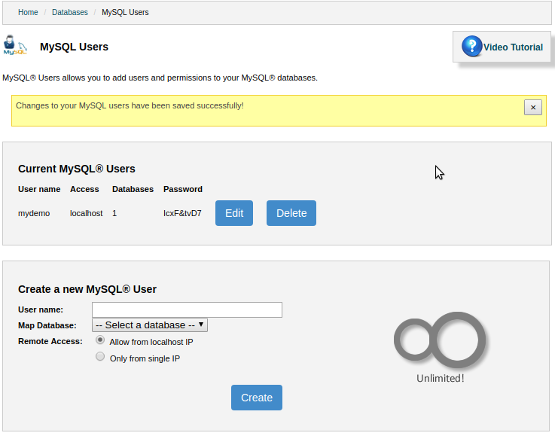Click the localhost access value
Viewport: 555px width, 439px height.
coord(87,214)
